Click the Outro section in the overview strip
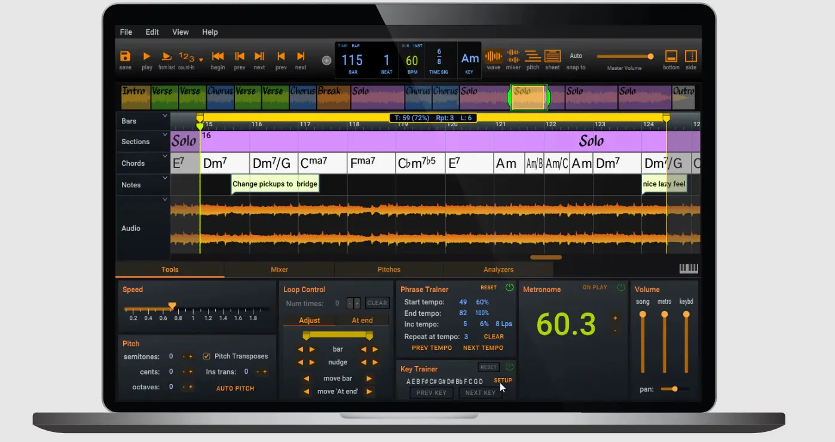This screenshot has width=835, height=442. click(x=683, y=98)
